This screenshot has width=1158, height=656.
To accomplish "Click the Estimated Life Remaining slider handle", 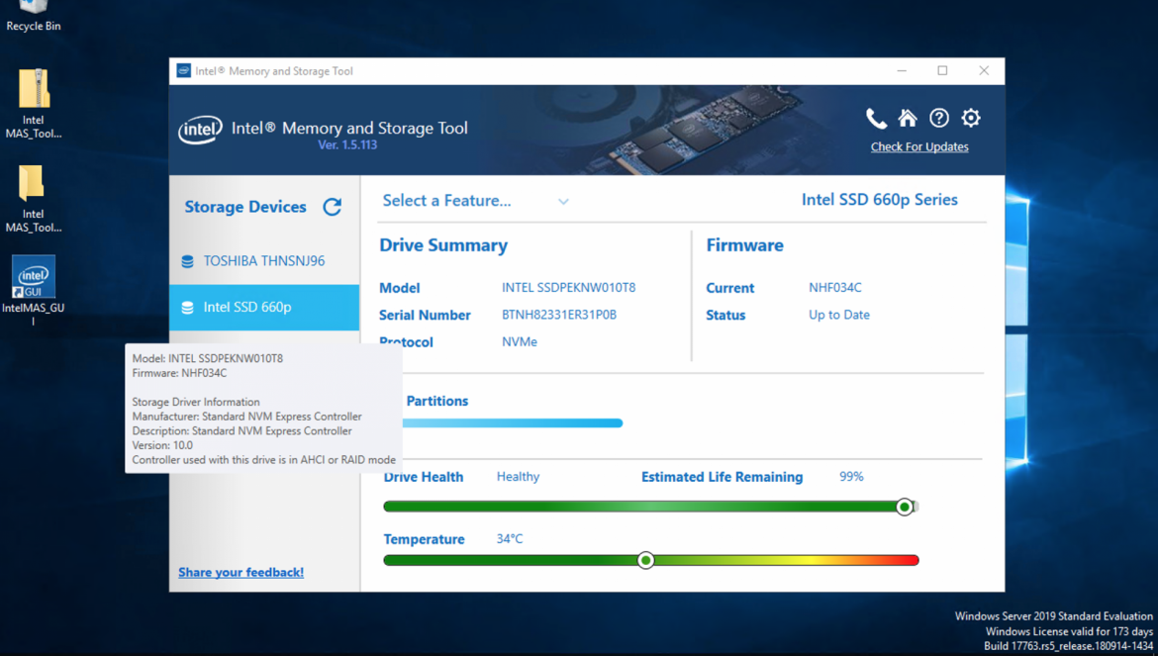I will pyautogui.click(x=904, y=507).
